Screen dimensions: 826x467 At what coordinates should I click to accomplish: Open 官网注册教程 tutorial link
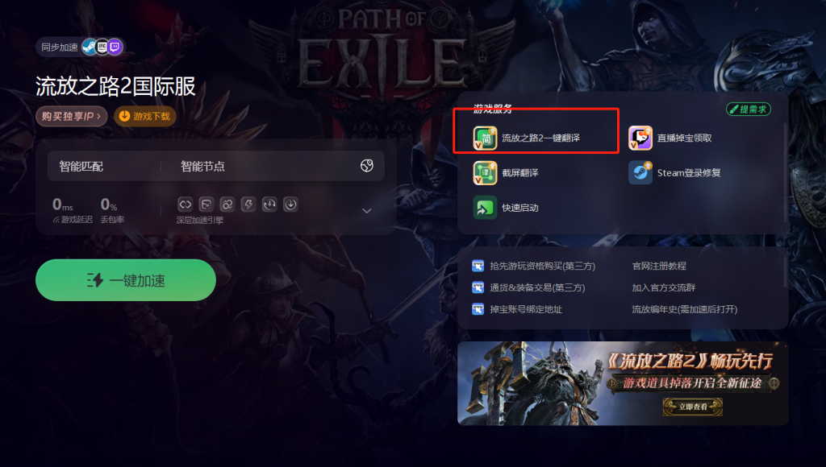(x=659, y=266)
